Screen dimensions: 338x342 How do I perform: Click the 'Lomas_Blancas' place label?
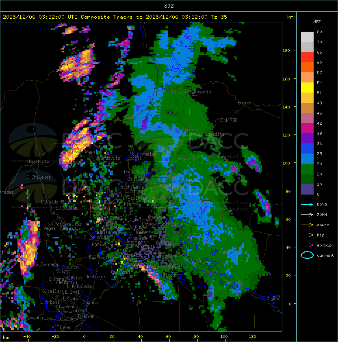point(233,251)
